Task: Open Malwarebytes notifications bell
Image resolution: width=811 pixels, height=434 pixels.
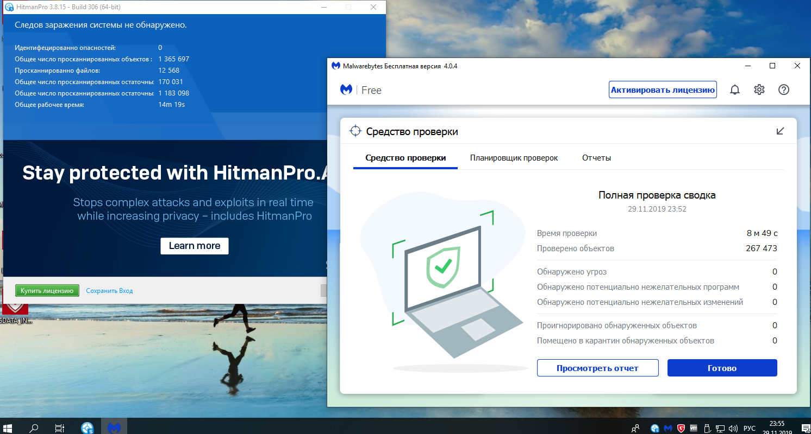Action: click(735, 90)
